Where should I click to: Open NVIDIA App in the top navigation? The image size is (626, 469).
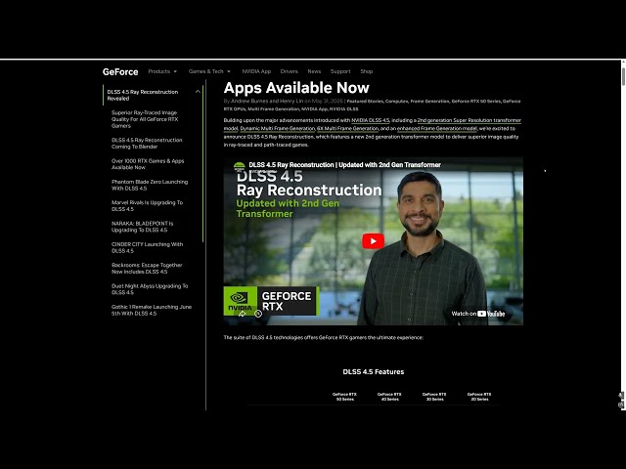[x=256, y=71]
